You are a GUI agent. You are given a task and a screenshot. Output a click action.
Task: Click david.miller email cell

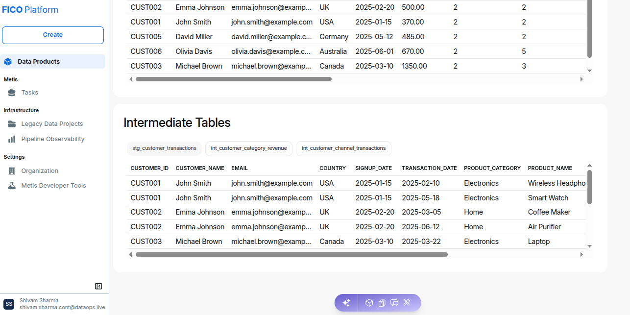(271, 37)
